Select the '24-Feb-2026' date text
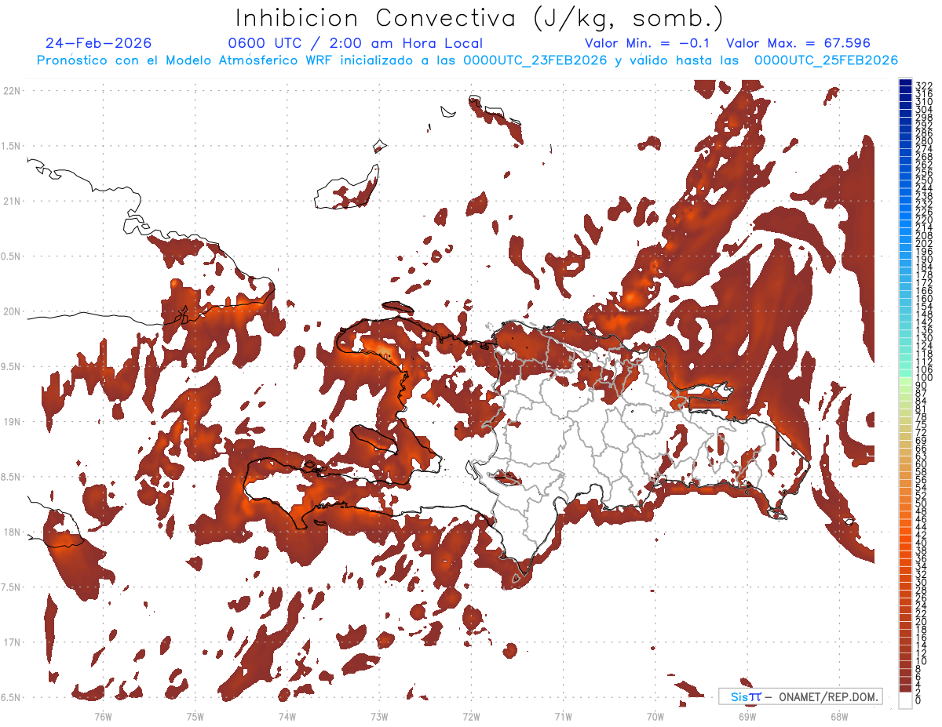Screen dimensions: 942x727 pos(99,43)
